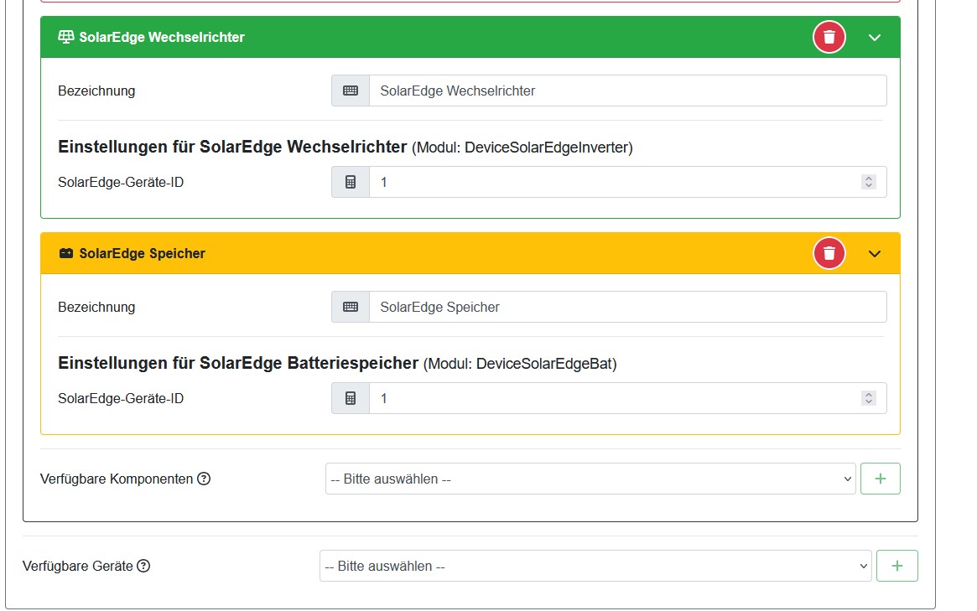Click the Verfügbare Geräte label

coord(78,566)
